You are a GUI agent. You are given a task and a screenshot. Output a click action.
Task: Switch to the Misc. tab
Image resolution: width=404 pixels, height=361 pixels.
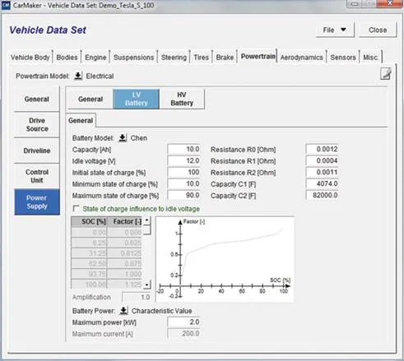[370, 58]
